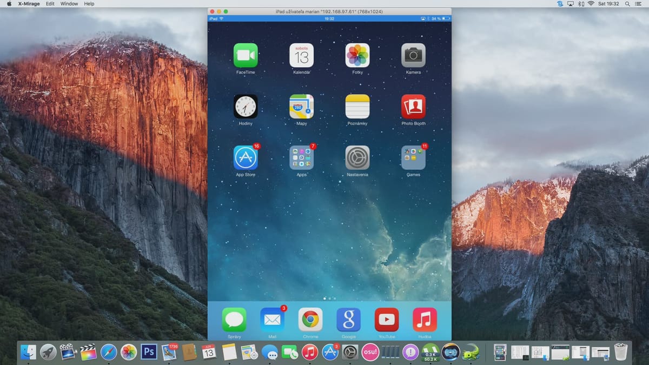
Task: Open Notification Center from the menu bar
Action: point(639,4)
